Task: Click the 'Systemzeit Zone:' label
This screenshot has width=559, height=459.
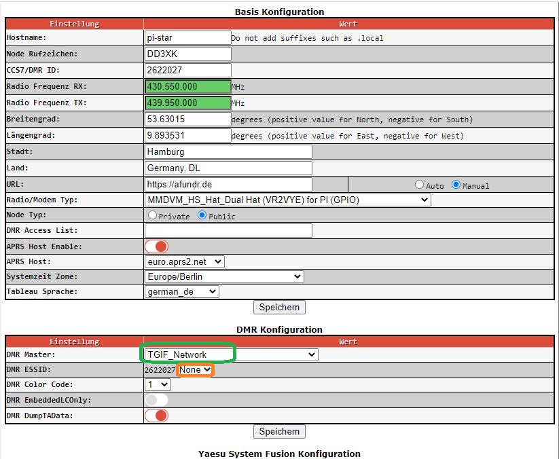Action: (42, 276)
